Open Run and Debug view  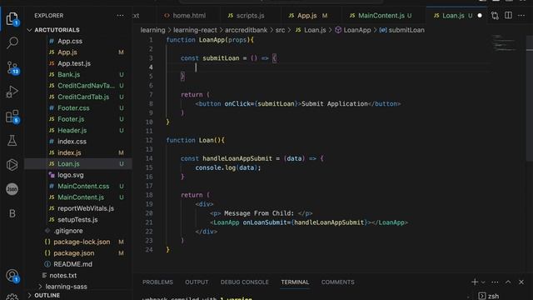point(12,92)
